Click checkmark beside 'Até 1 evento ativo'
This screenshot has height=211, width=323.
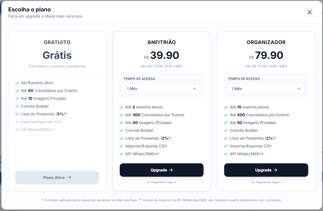[17, 83]
